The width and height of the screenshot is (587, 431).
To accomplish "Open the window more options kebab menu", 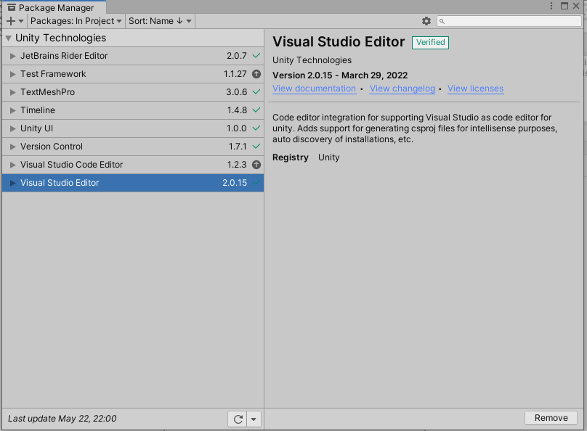I will pyautogui.click(x=551, y=6).
